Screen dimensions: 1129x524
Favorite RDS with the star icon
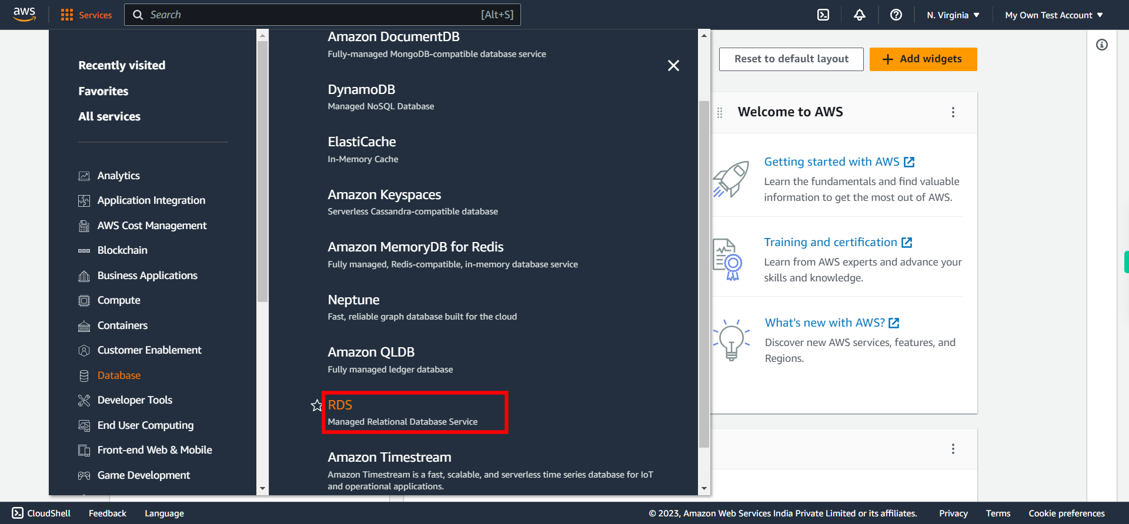coord(316,405)
